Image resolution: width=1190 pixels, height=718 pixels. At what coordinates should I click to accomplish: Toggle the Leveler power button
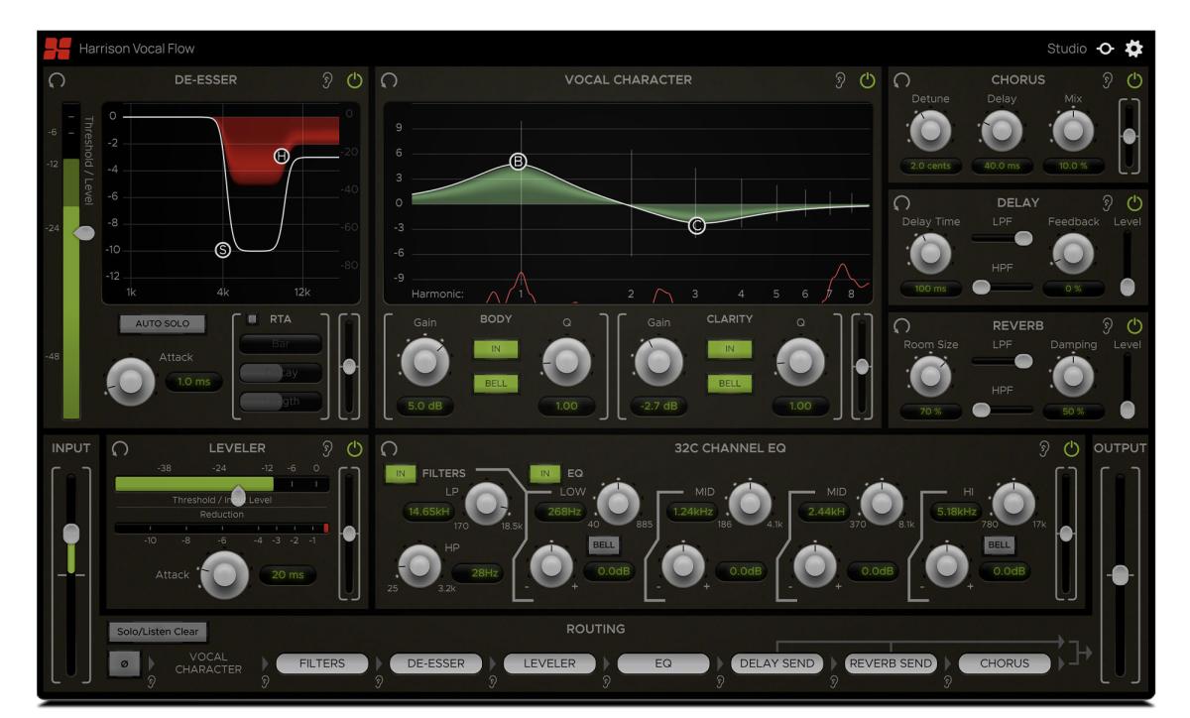pyautogui.click(x=353, y=448)
